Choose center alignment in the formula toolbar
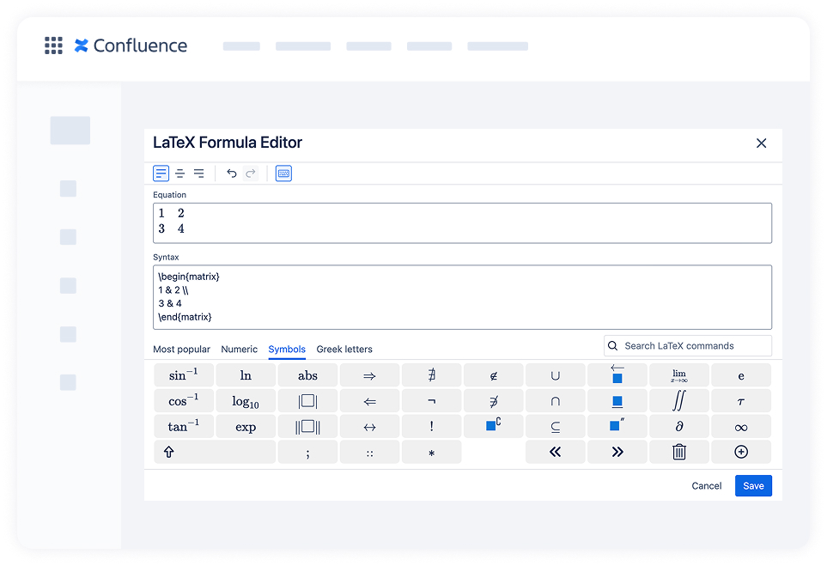Image resolution: width=827 pixels, height=566 pixels. [x=179, y=173]
